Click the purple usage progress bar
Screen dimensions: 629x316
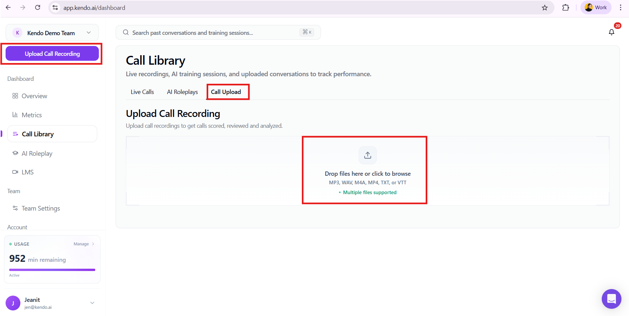(52, 270)
